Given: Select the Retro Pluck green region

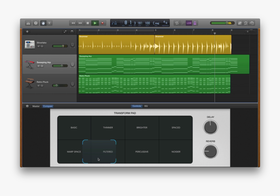Looking at the screenshot, I should pos(154,84).
